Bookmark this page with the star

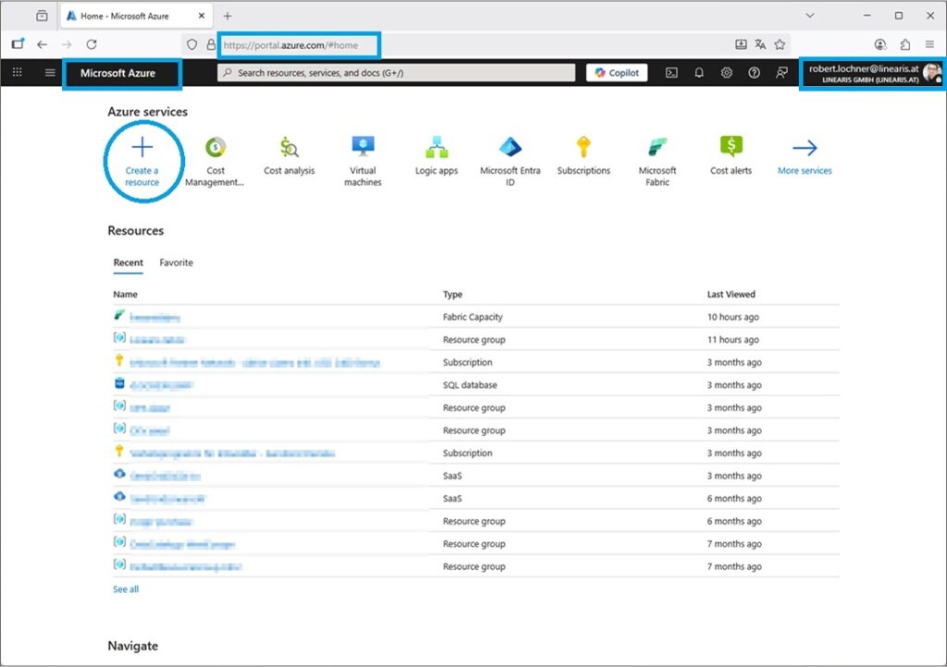pyautogui.click(x=780, y=44)
